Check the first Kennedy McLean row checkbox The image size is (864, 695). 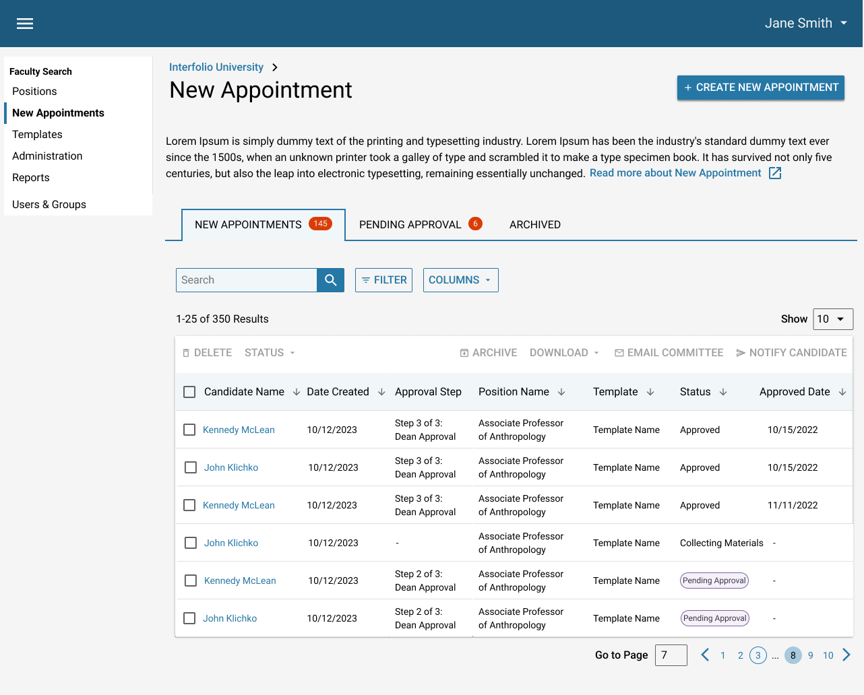pos(189,430)
